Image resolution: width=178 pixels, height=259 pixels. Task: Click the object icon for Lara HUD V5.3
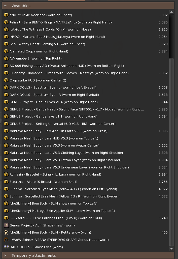coord(6,138)
